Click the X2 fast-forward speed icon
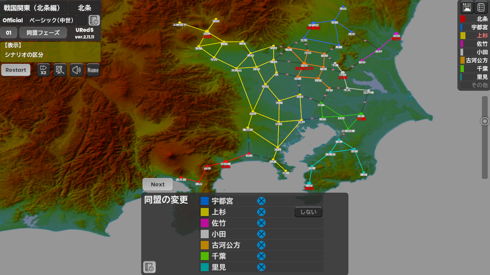This screenshot has height=275, width=490. 43,70
